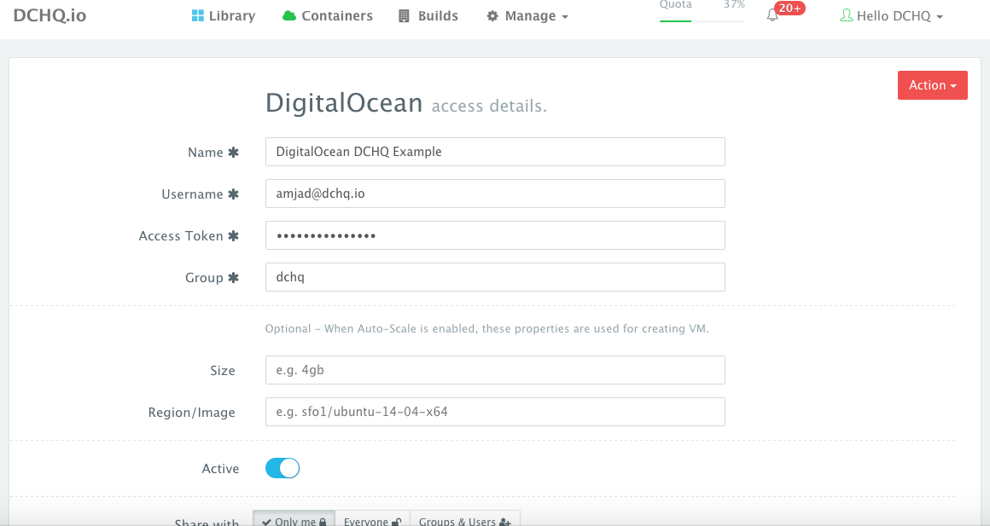Click the Containers cloud icon
The width and height of the screenshot is (990, 526).
point(289,15)
